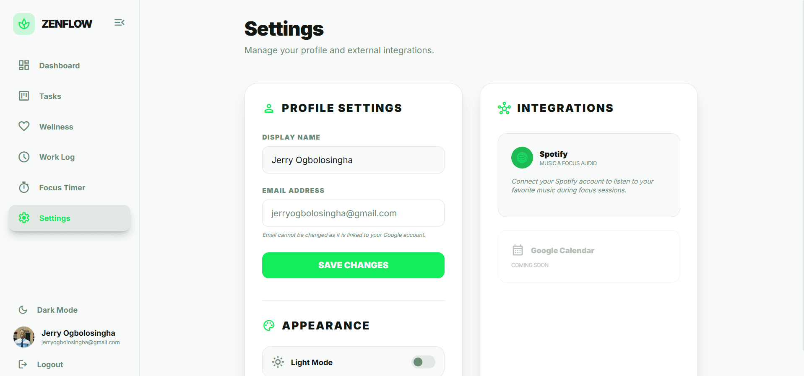The height and width of the screenshot is (376, 804).
Task: Click the user profile avatar photo
Action: (x=24, y=337)
